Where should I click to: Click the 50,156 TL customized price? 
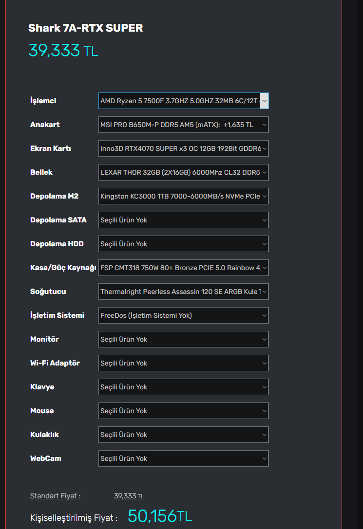point(160,516)
